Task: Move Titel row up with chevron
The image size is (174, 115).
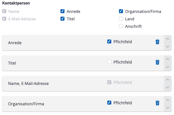Action: pos(168,59)
